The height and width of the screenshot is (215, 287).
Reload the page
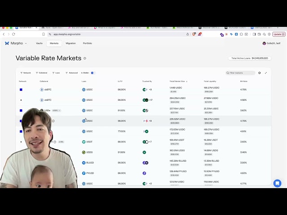tap(13, 34)
